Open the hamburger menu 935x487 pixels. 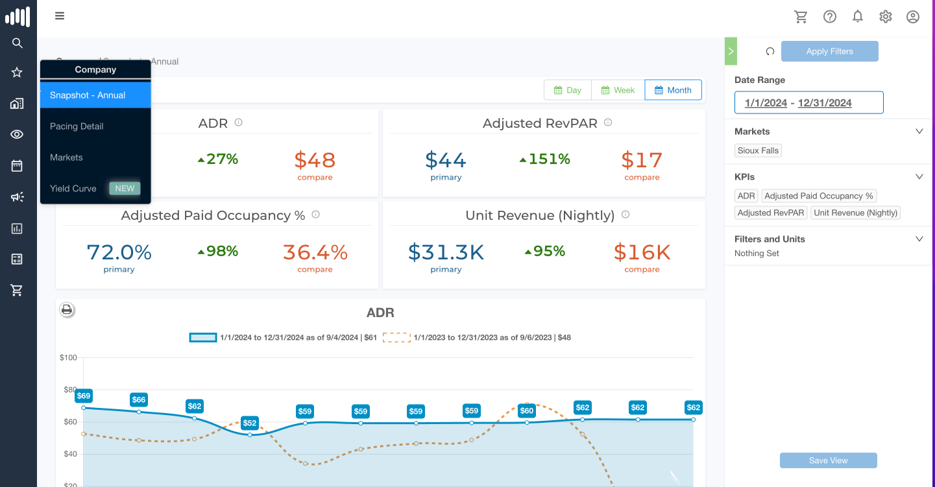(60, 16)
